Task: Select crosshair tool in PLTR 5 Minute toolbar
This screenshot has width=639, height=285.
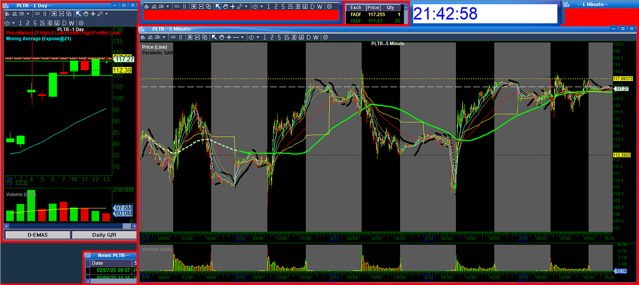Action: 229,37
